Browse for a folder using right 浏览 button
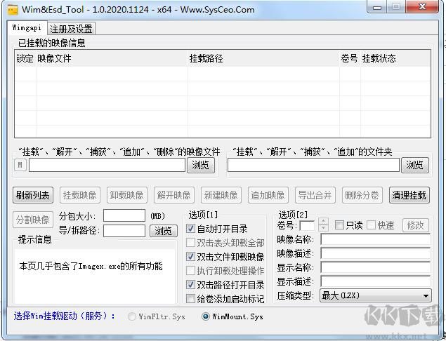 [x=414, y=165]
